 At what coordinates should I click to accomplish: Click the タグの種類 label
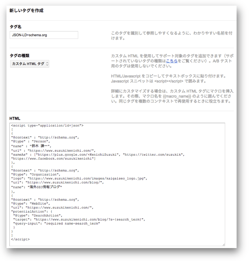19,56
